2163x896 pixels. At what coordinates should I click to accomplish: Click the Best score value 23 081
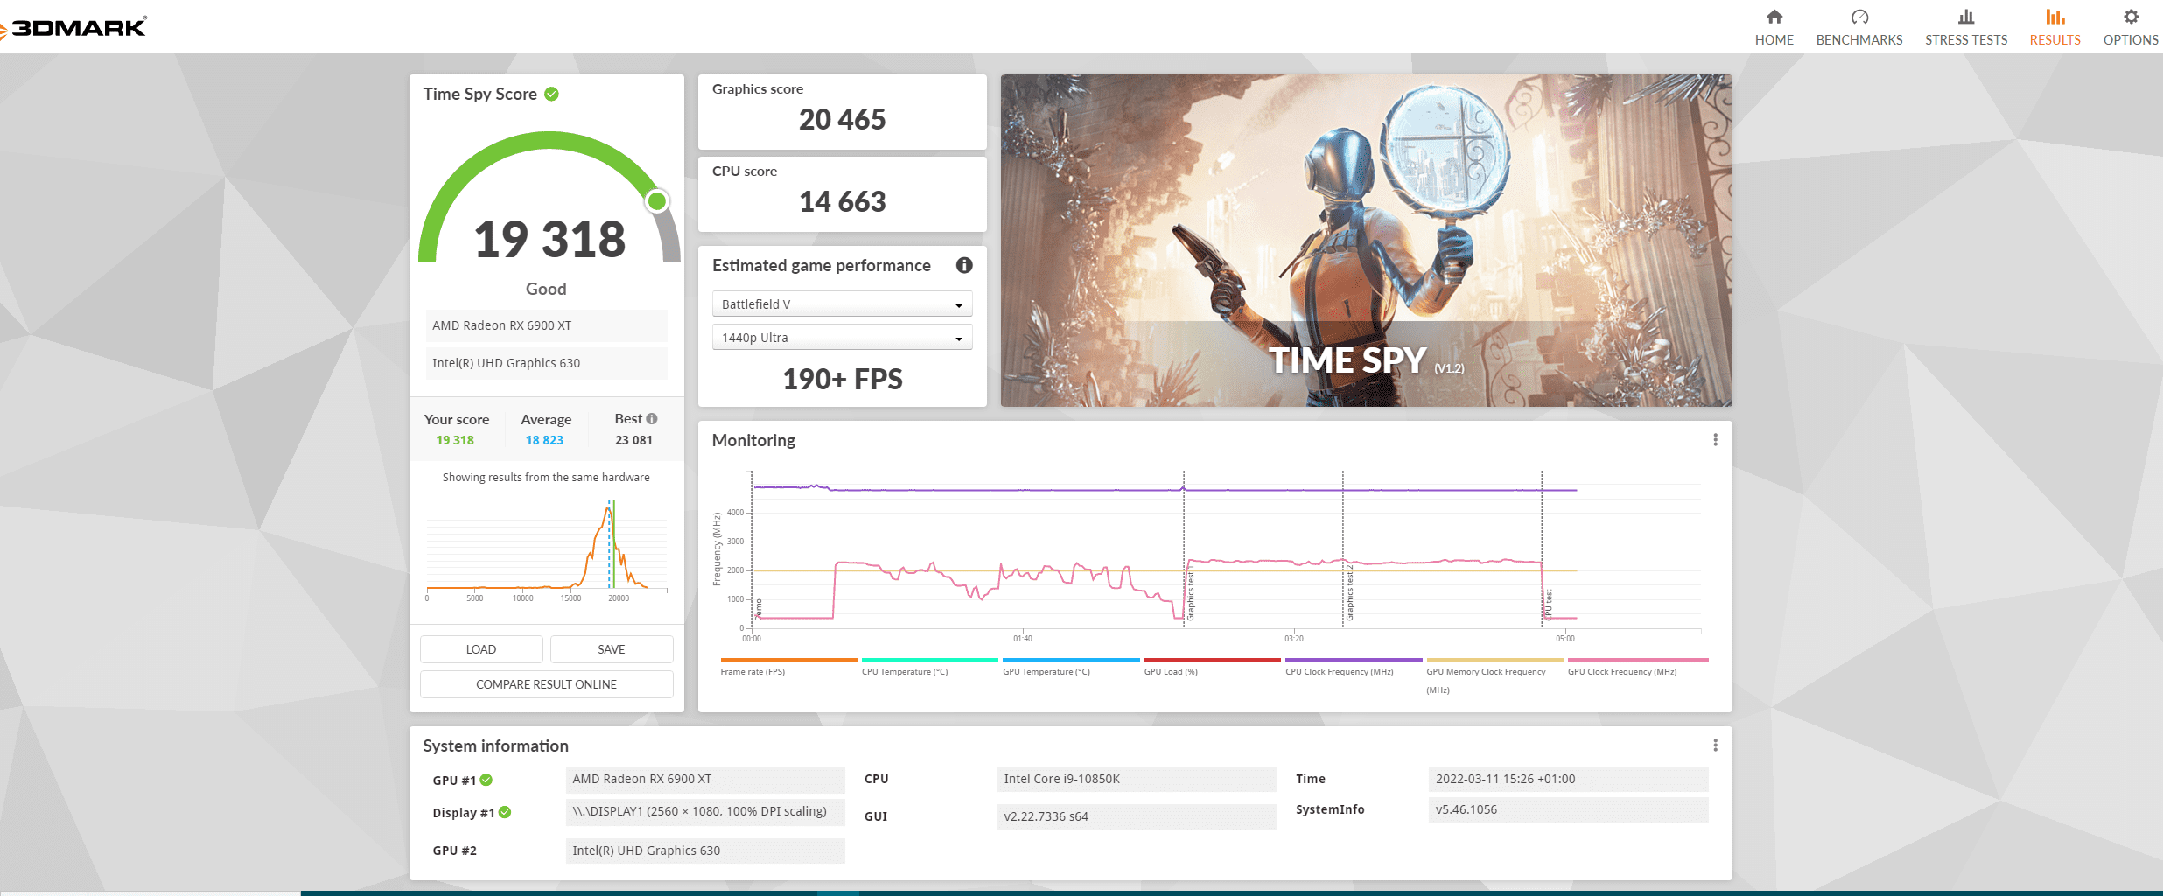point(633,440)
